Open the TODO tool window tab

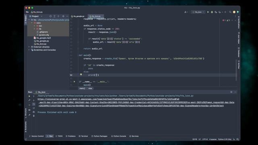59,136
